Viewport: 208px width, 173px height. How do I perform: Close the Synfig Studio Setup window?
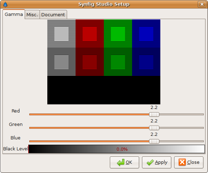pyautogui.click(x=202, y=4)
